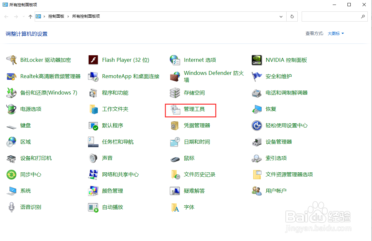Open Realtek高清晰音频管理器 icon

pyautogui.click(x=11, y=77)
